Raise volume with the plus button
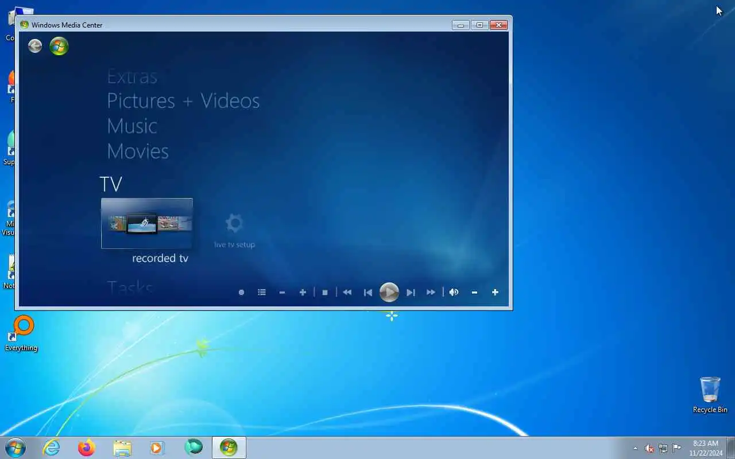This screenshot has width=735, height=459. point(495,292)
